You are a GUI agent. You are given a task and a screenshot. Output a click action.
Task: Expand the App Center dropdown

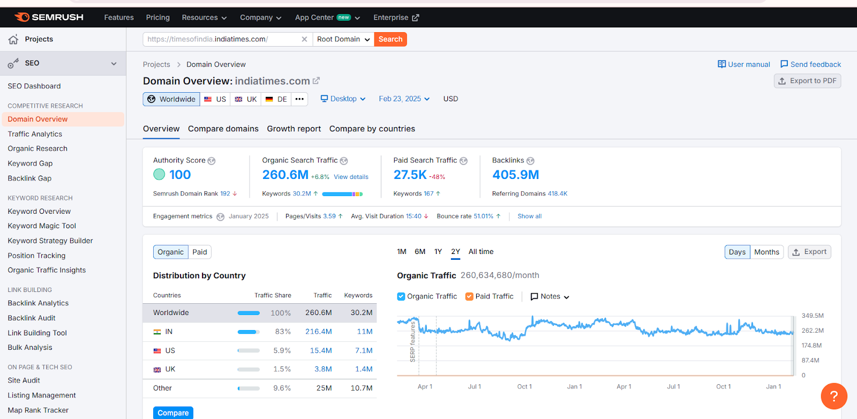pyautogui.click(x=327, y=18)
